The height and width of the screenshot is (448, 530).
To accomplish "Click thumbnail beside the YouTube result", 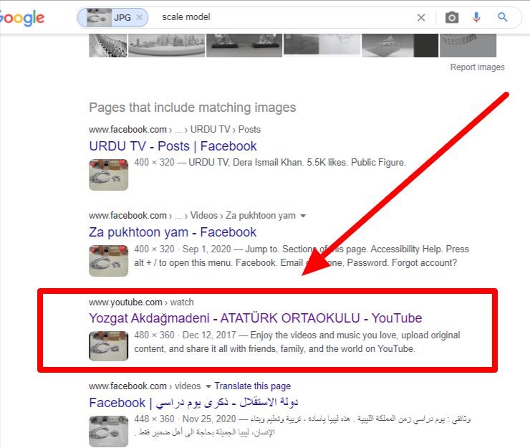I will [109, 345].
